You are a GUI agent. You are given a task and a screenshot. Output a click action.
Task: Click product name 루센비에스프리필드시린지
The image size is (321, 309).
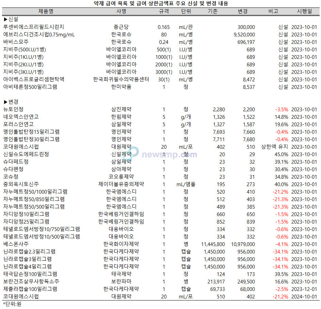click(x=34, y=27)
